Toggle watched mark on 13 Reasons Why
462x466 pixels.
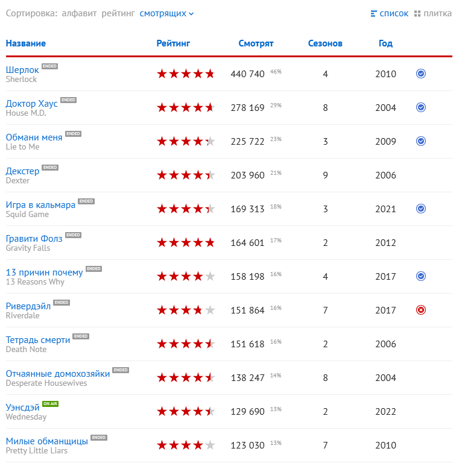421,276
